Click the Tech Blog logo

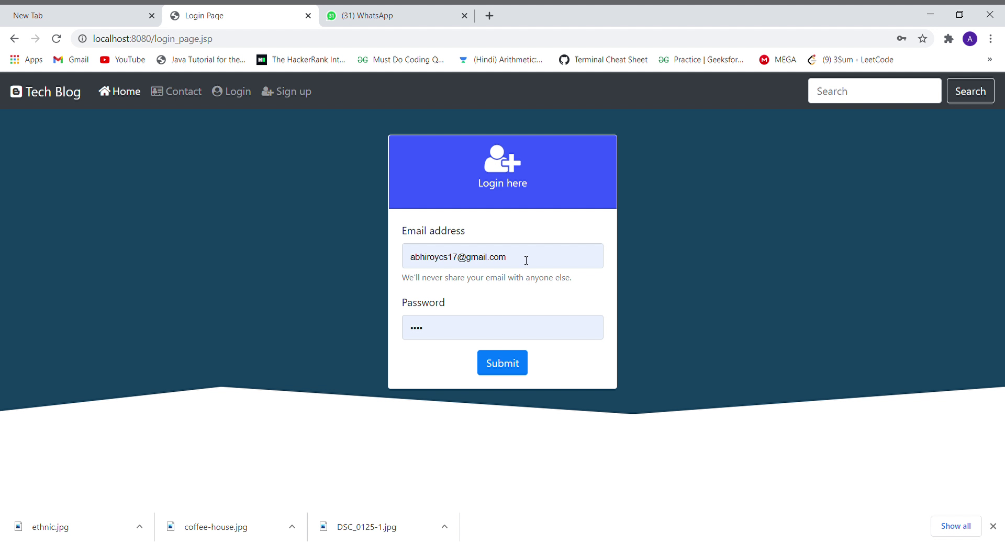click(44, 91)
